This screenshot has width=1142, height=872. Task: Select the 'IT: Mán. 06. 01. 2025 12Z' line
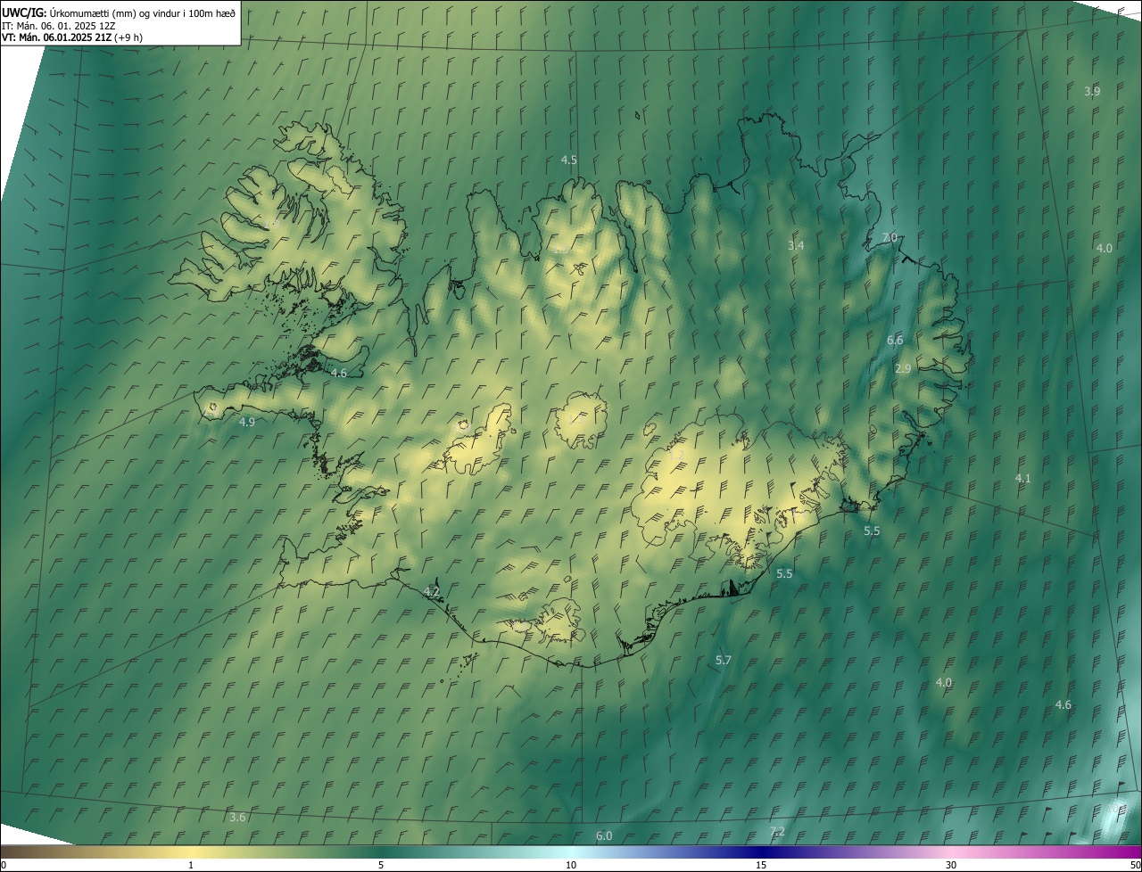(x=58, y=25)
